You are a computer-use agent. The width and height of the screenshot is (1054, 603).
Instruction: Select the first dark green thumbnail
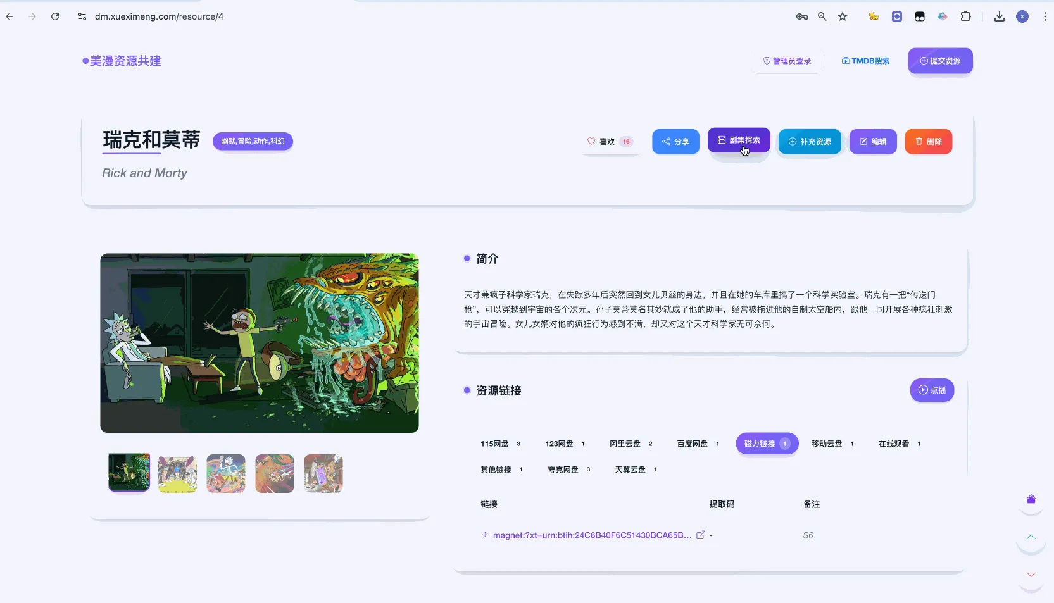(129, 473)
